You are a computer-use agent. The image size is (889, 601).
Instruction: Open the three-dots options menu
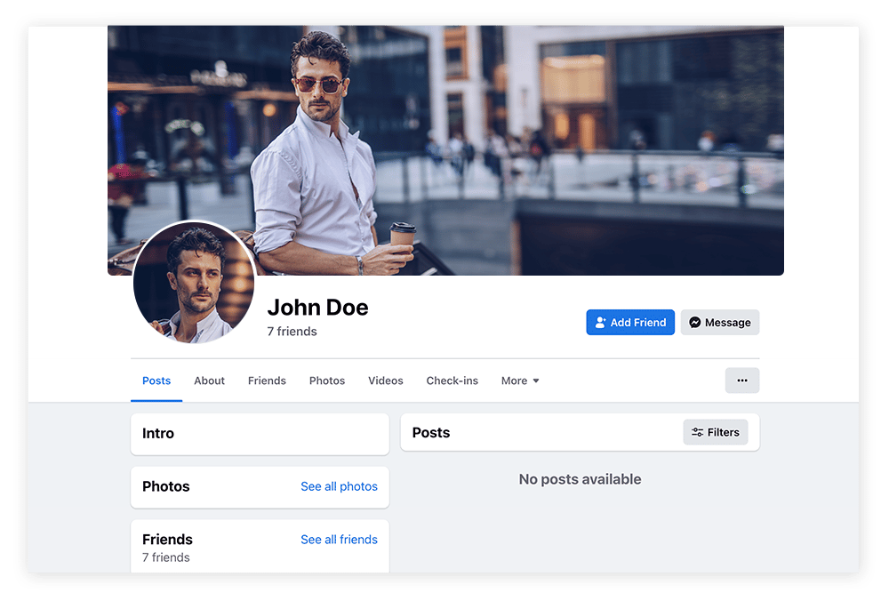tap(742, 381)
